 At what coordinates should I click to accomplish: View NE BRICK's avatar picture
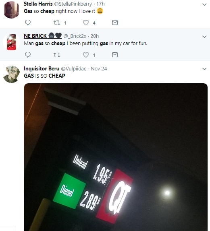click(x=12, y=42)
